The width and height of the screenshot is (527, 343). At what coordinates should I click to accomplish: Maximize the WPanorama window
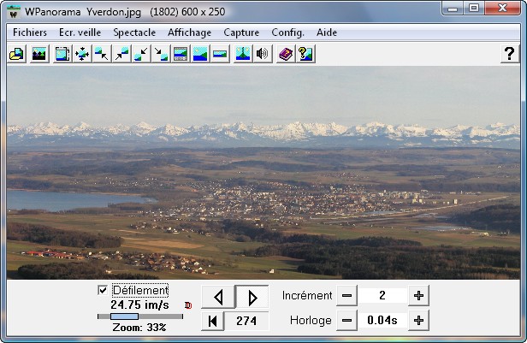click(x=474, y=8)
